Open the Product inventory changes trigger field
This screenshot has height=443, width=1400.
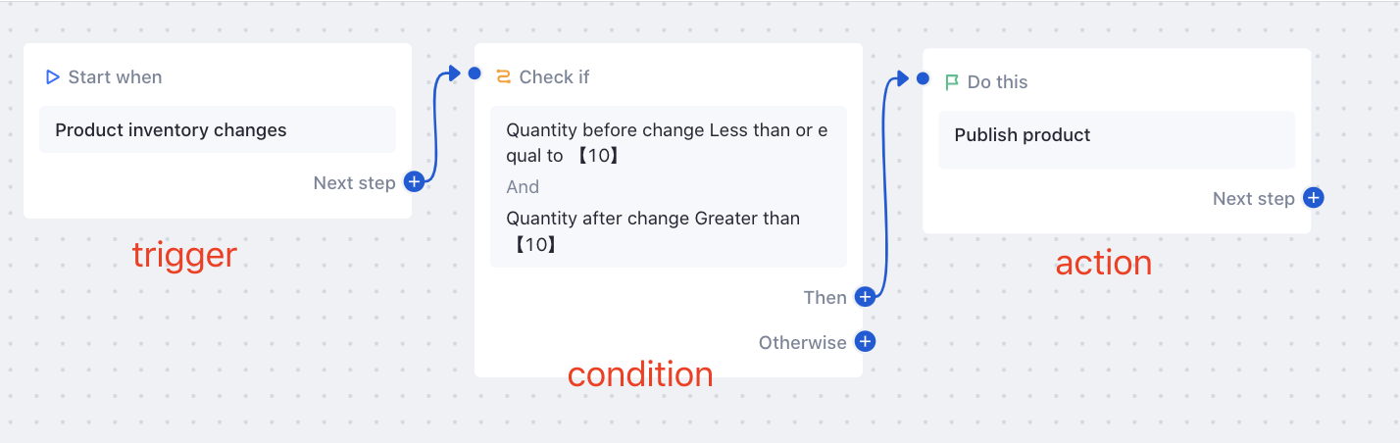pos(218,129)
